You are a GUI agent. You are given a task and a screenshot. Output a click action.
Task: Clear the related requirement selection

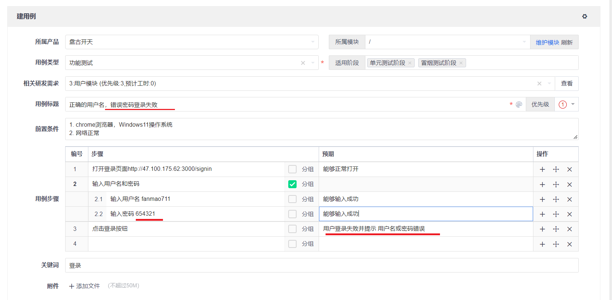click(x=540, y=84)
